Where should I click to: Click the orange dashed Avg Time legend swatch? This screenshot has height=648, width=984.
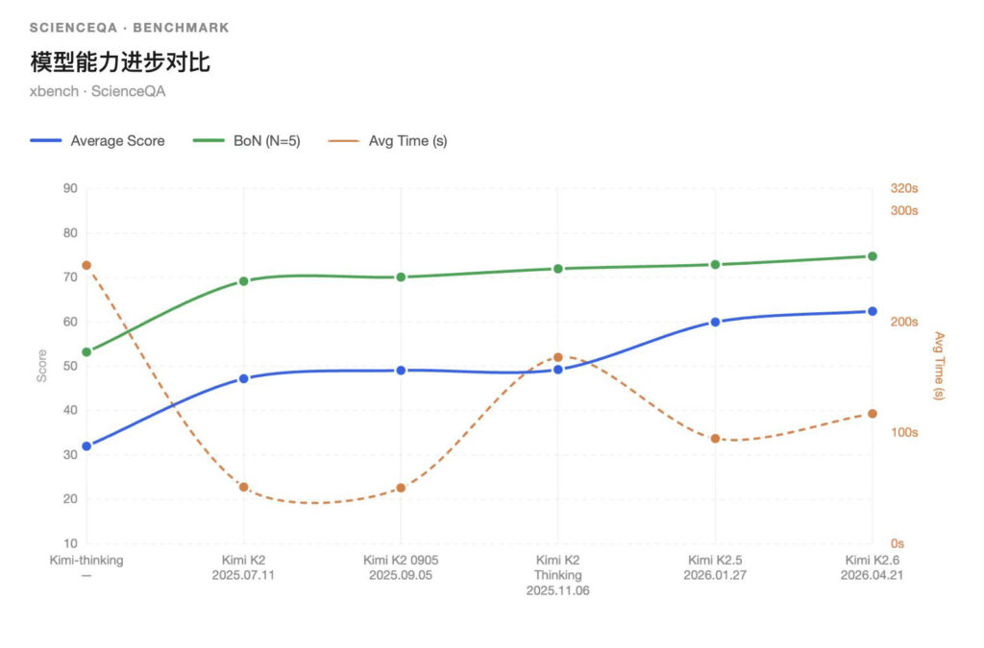[343, 141]
